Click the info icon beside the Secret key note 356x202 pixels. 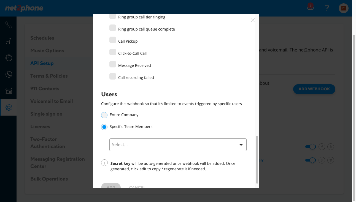(104, 163)
